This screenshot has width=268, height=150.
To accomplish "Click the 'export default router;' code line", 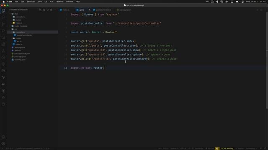I will [87, 67].
